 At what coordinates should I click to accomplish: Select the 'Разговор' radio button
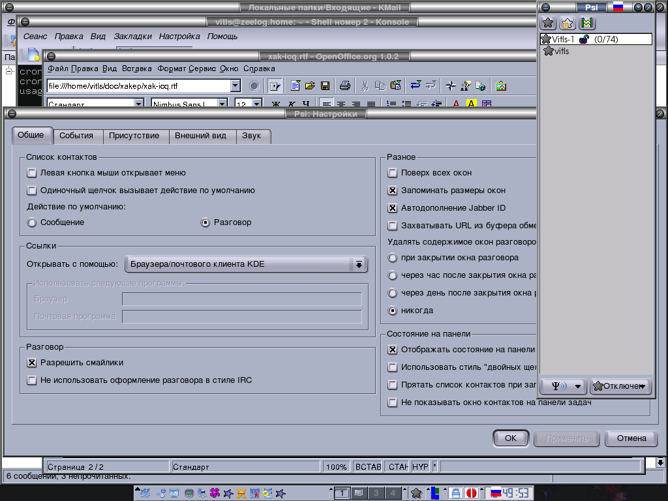tap(205, 222)
